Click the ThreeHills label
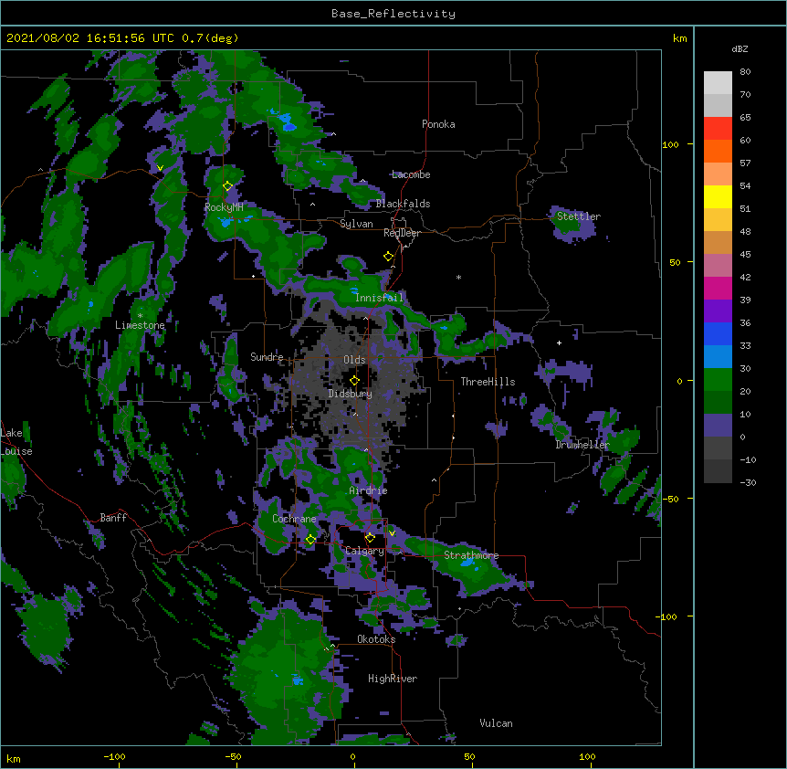The image size is (787, 769). point(488,382)
